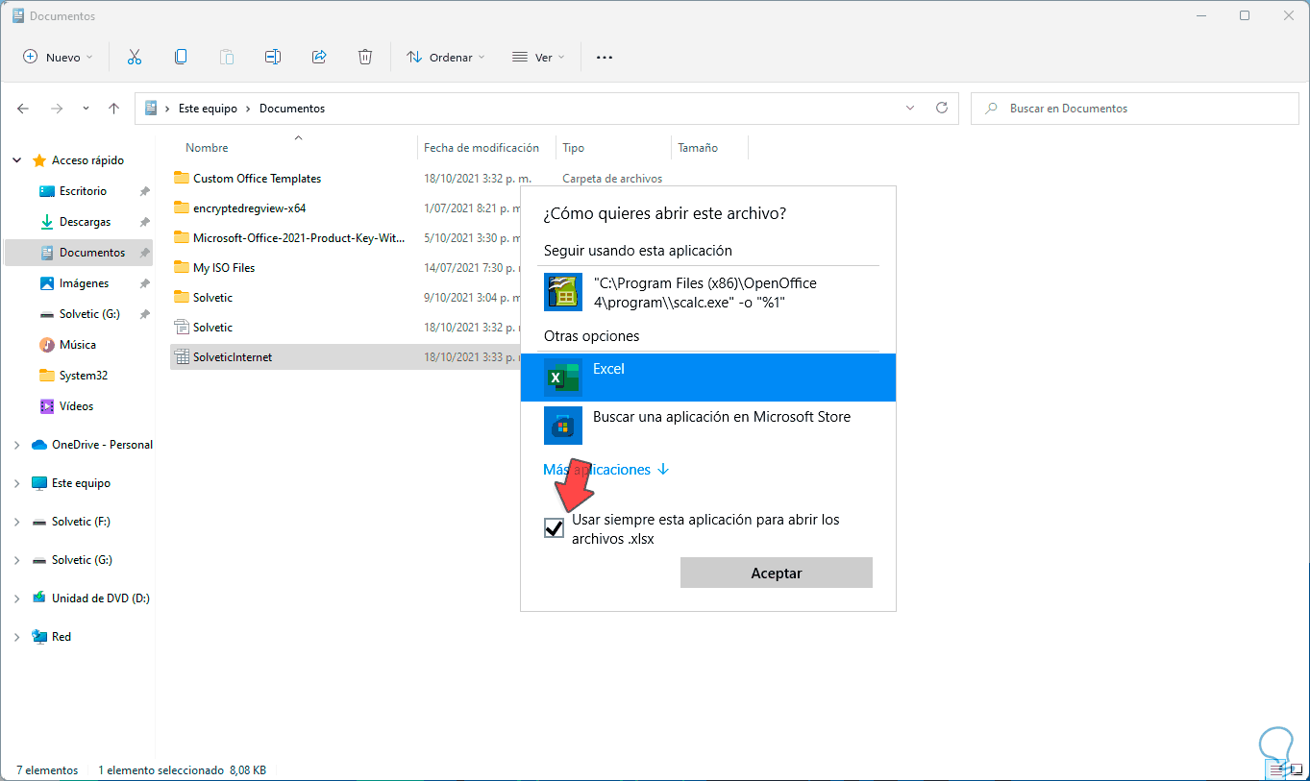Expand the Red network node

coord(16,637)
